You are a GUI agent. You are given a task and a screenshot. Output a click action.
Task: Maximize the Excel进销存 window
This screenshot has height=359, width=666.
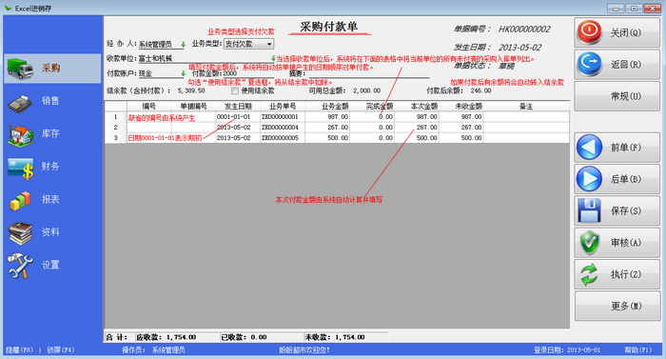point(635,8)
